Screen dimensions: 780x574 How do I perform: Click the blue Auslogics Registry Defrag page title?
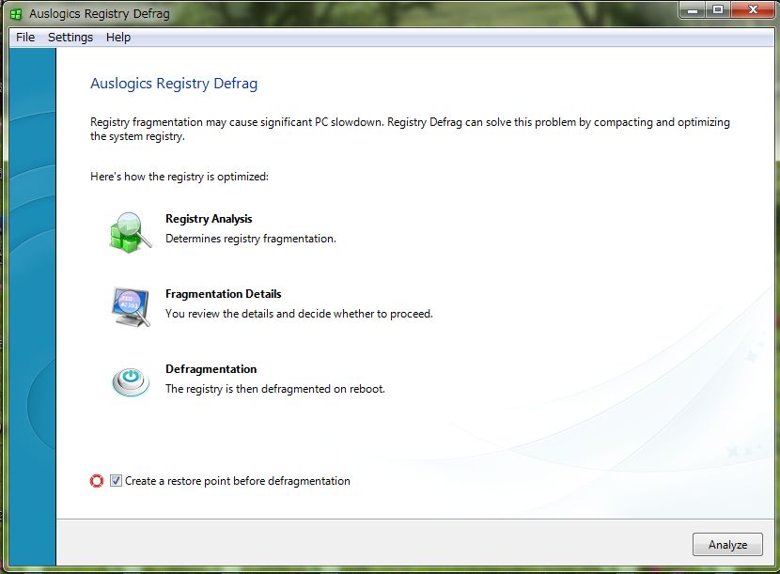click(174, 84)
